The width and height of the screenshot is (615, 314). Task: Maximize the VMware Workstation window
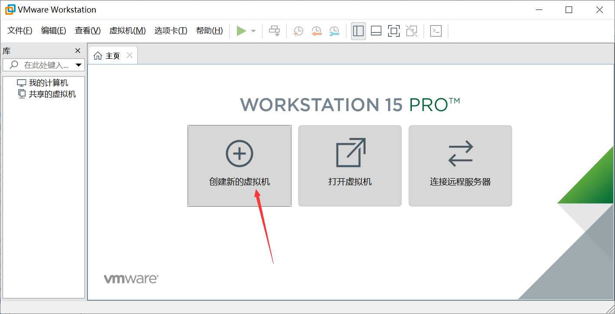click(569, 10)
